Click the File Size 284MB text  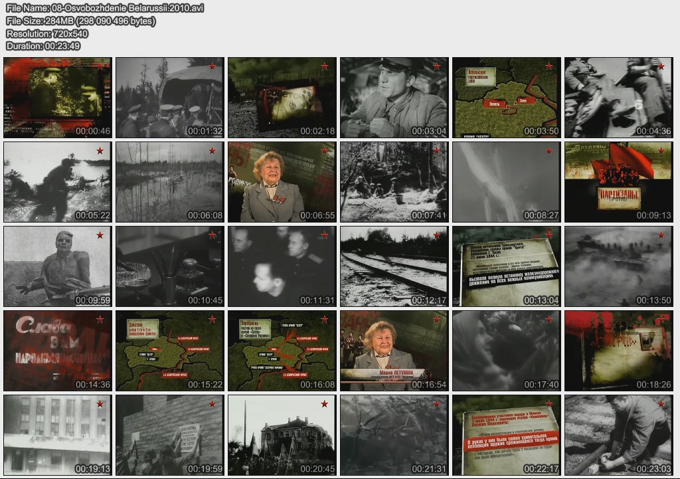(80, 21)
